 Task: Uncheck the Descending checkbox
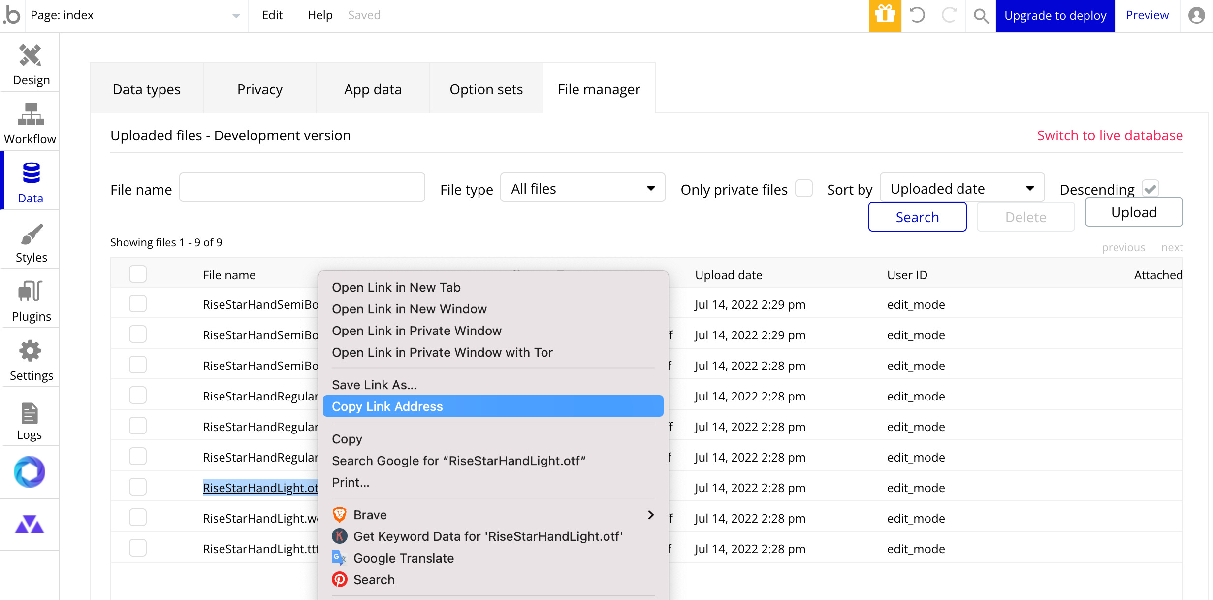coord(1150,189)
